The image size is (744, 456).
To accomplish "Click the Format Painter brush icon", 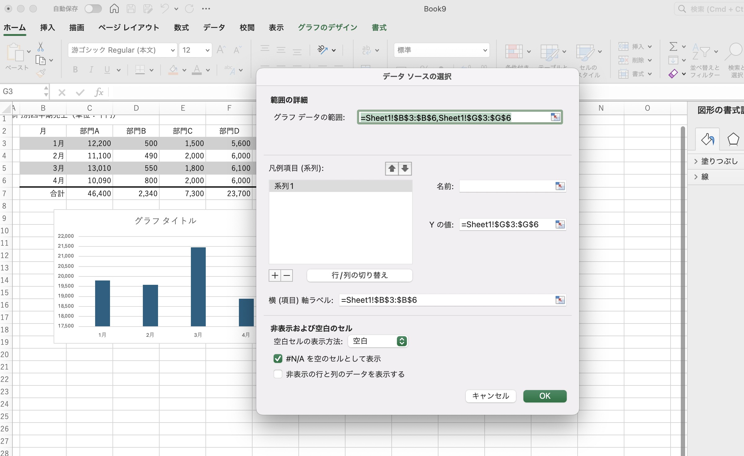I will click(x=41, y=73).
